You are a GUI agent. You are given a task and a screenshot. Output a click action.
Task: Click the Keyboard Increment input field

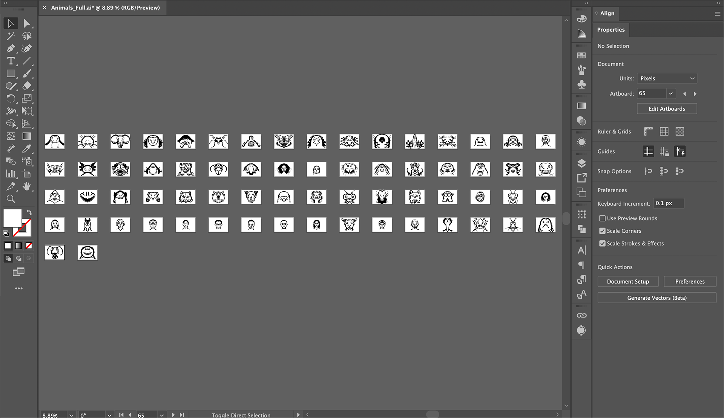(668, 203)
